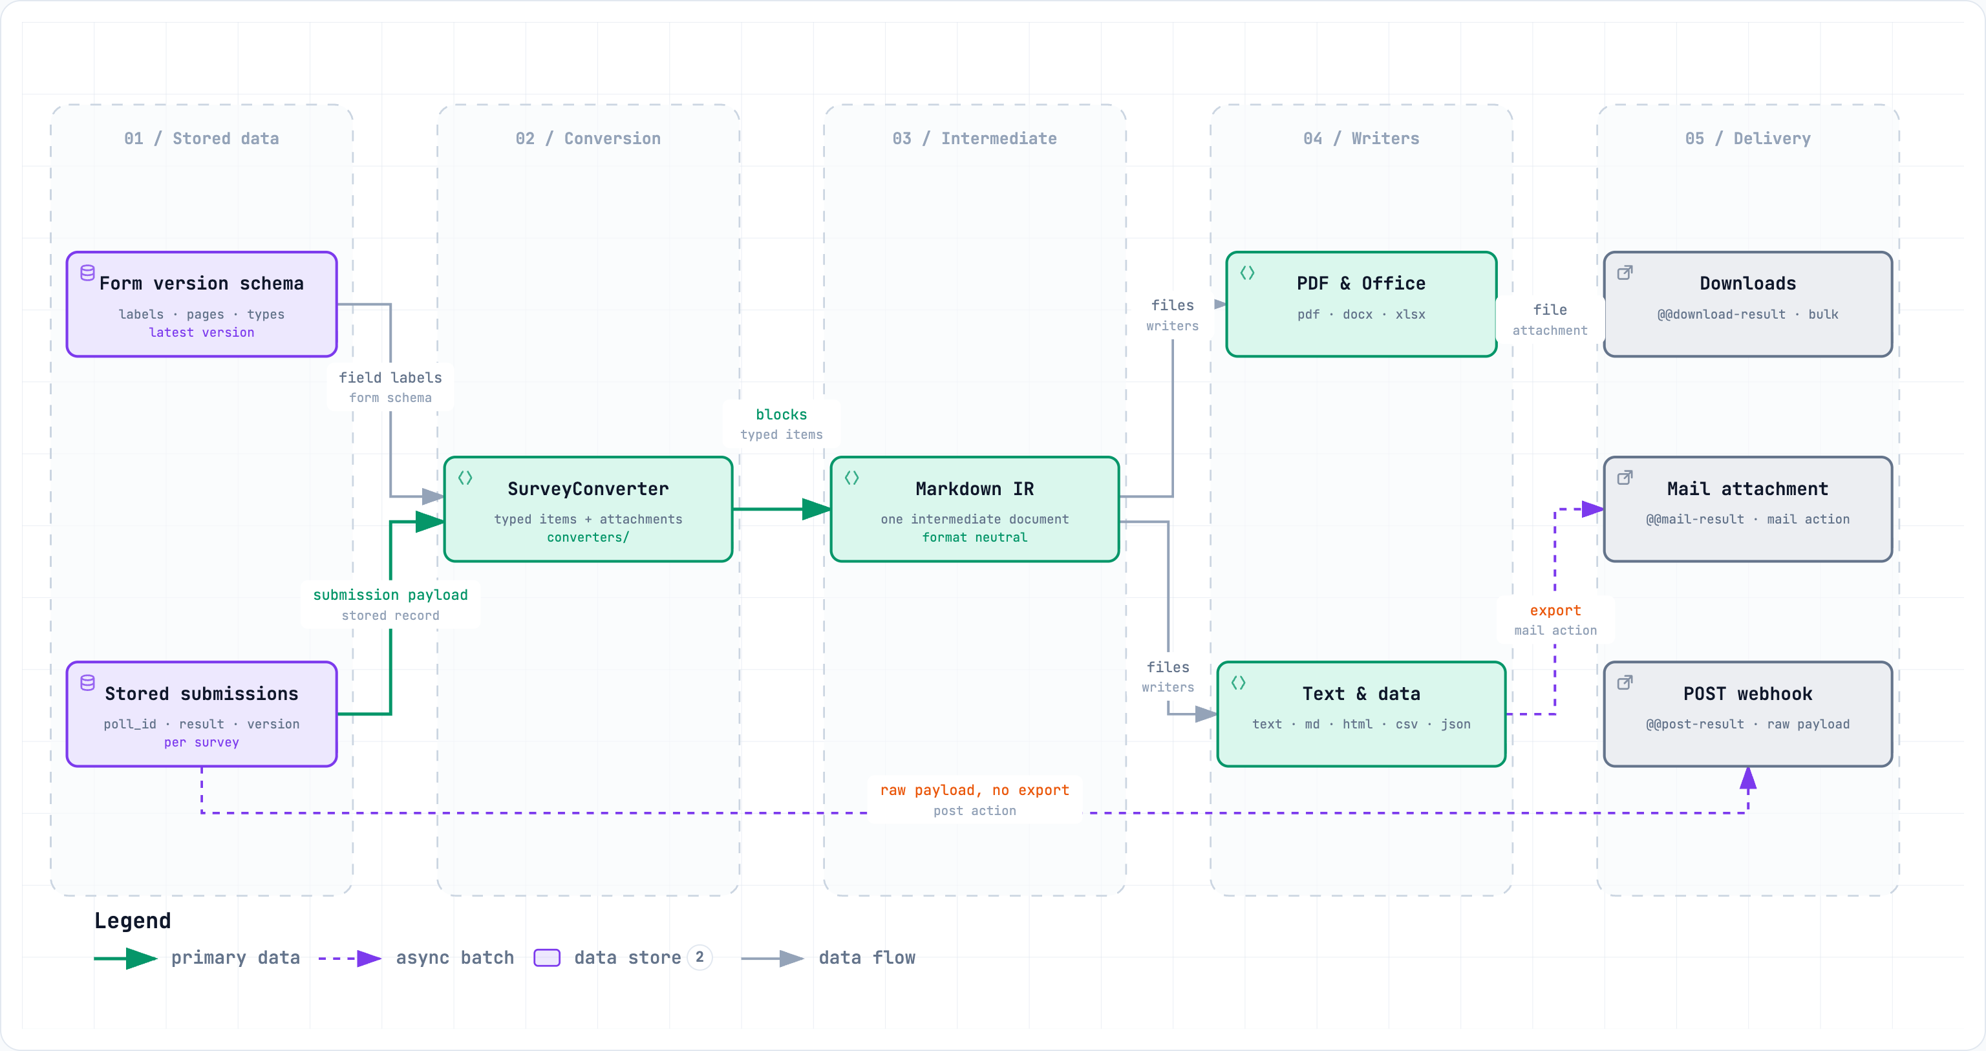Click the primary data legend label
This screenshot has height=1051, width=1986.
[235, 959]
